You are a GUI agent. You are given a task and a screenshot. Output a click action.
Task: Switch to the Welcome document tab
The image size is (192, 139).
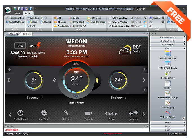pyautogui.click(x=14, y=34)
